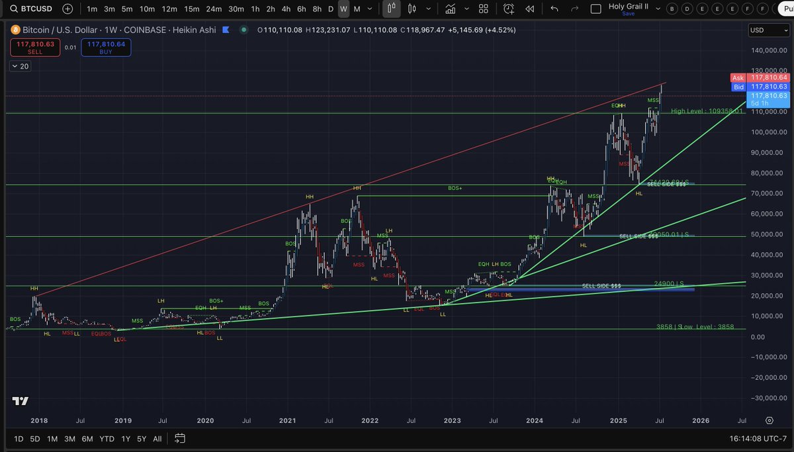Switch to the 5m timeframe
Image resolution: width=794 pixels, height=452 pixels.
128,9
